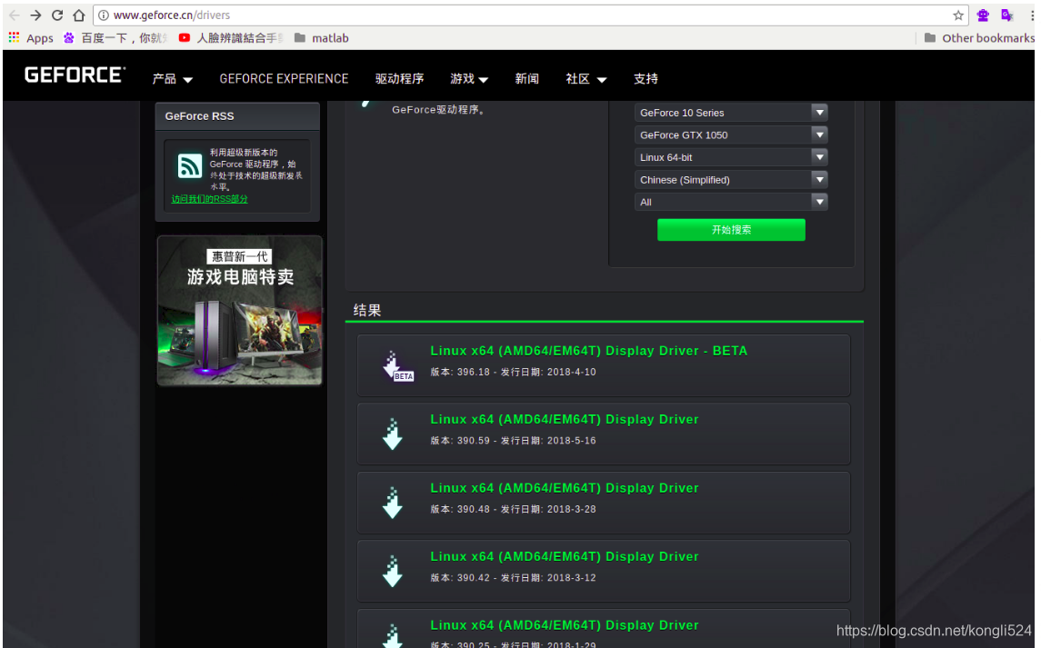The width and height of the screenshot is (1041, 648).
Task: Expand the 社区 menu
Action: pos(586,79)
